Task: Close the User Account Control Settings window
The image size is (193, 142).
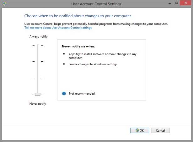Action: (x=185, y=3)
